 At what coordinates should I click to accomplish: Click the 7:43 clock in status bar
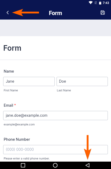(x=106, y=3)
